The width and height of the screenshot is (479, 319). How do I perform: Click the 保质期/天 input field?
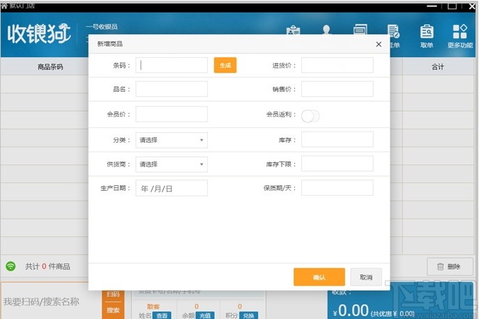click(x=337, y=188)
